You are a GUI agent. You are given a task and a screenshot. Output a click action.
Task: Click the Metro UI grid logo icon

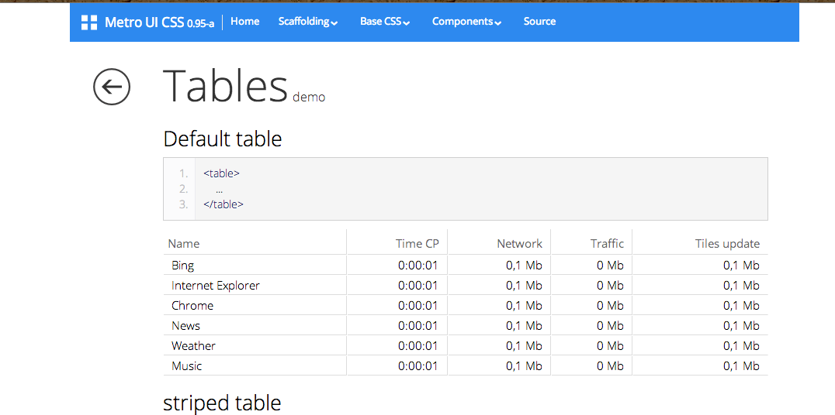89,22
